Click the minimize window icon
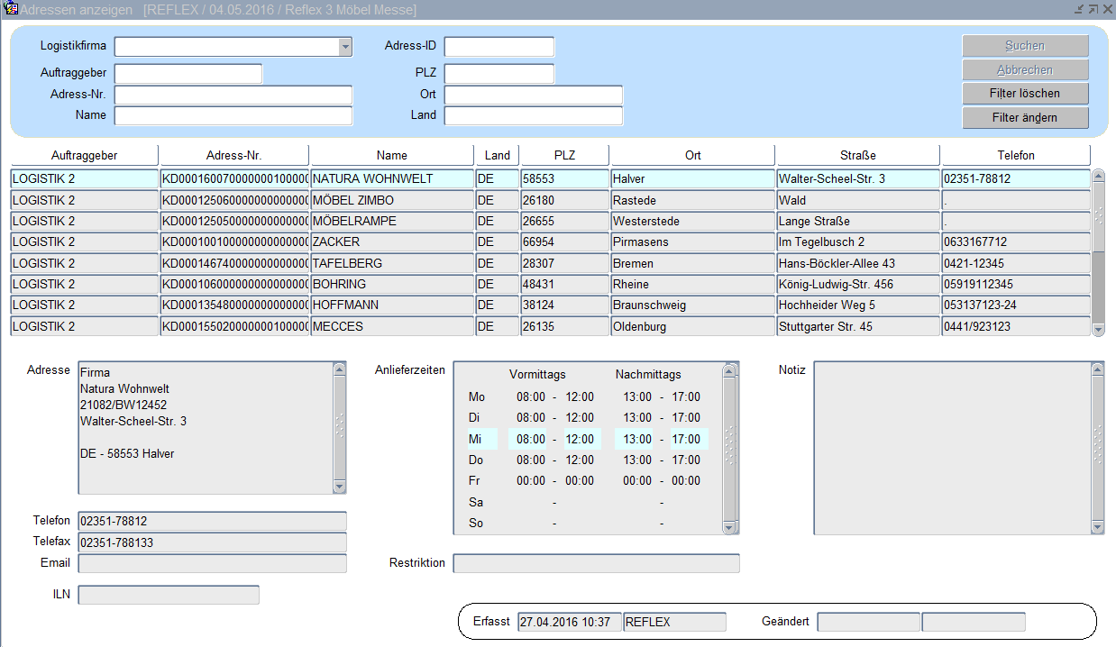The height and width of the screenshot is (647, 1116). pyautogui.click(x=1079, y=9)
